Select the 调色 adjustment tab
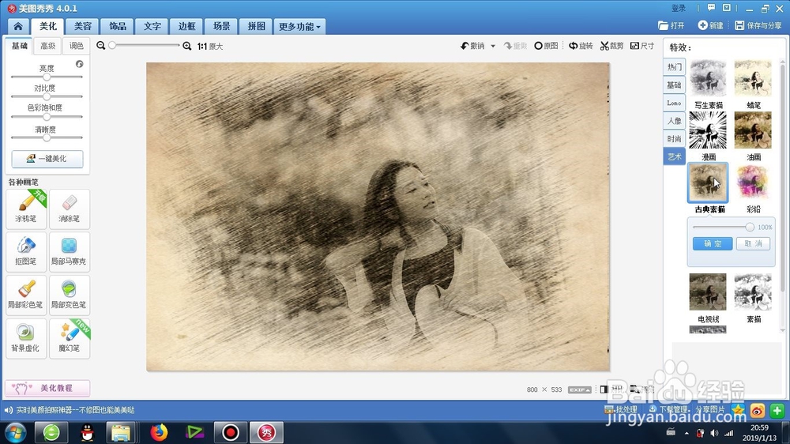Screen dimensions: 790x444 [x=76, y=46]
